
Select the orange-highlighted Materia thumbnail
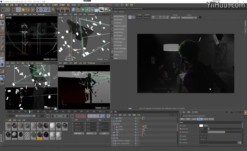pyautogui.click(x=39, y=136)
